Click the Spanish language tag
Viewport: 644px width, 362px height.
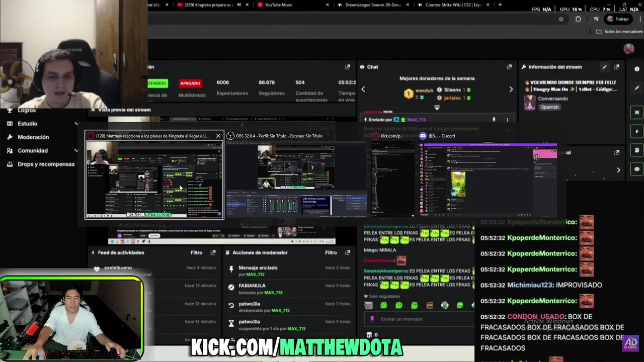pyautogui.click(x=549, y=107)
